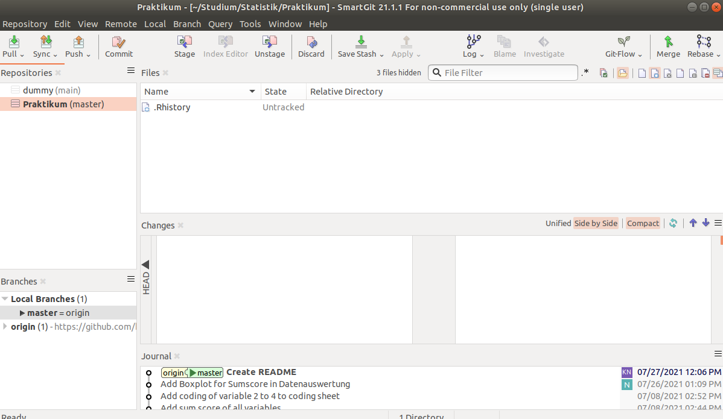723x419 pixels.
Task: Toggle the file filter with red minus badge
Action: (x=705, y=73)
